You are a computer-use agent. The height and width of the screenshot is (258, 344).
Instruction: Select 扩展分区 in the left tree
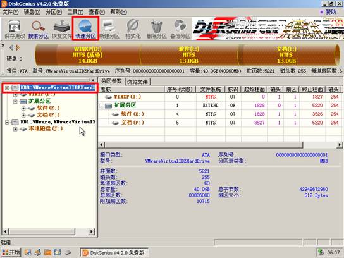click(x=39, y=101)
